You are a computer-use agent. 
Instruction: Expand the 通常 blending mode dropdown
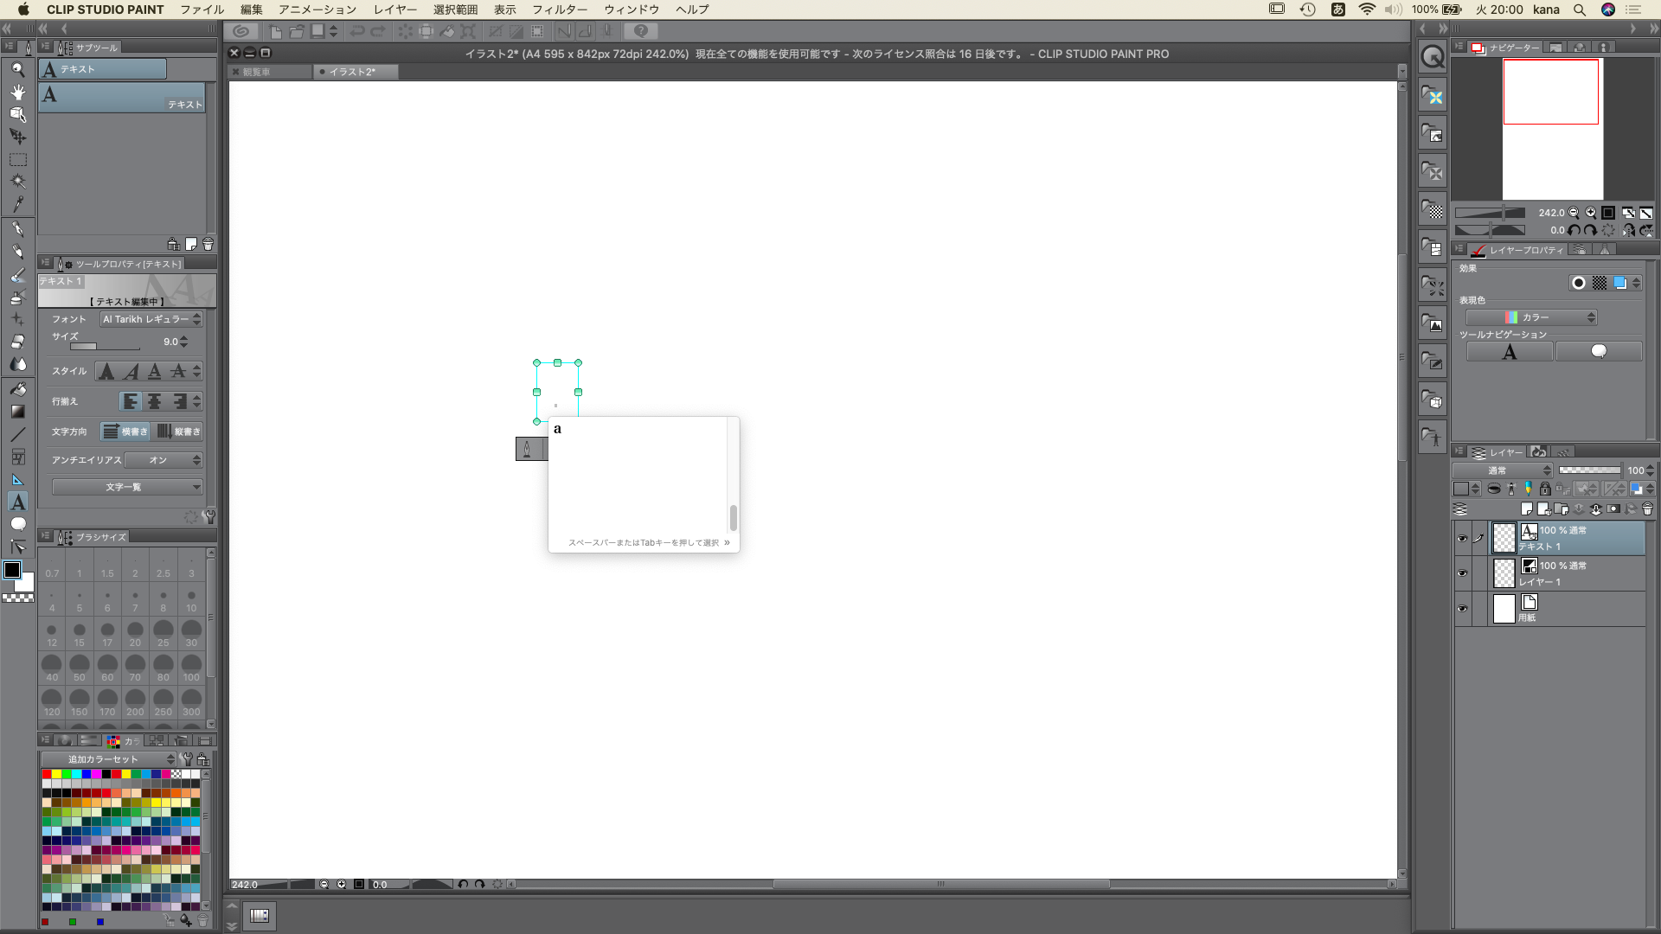click(x=1504, y=470)
